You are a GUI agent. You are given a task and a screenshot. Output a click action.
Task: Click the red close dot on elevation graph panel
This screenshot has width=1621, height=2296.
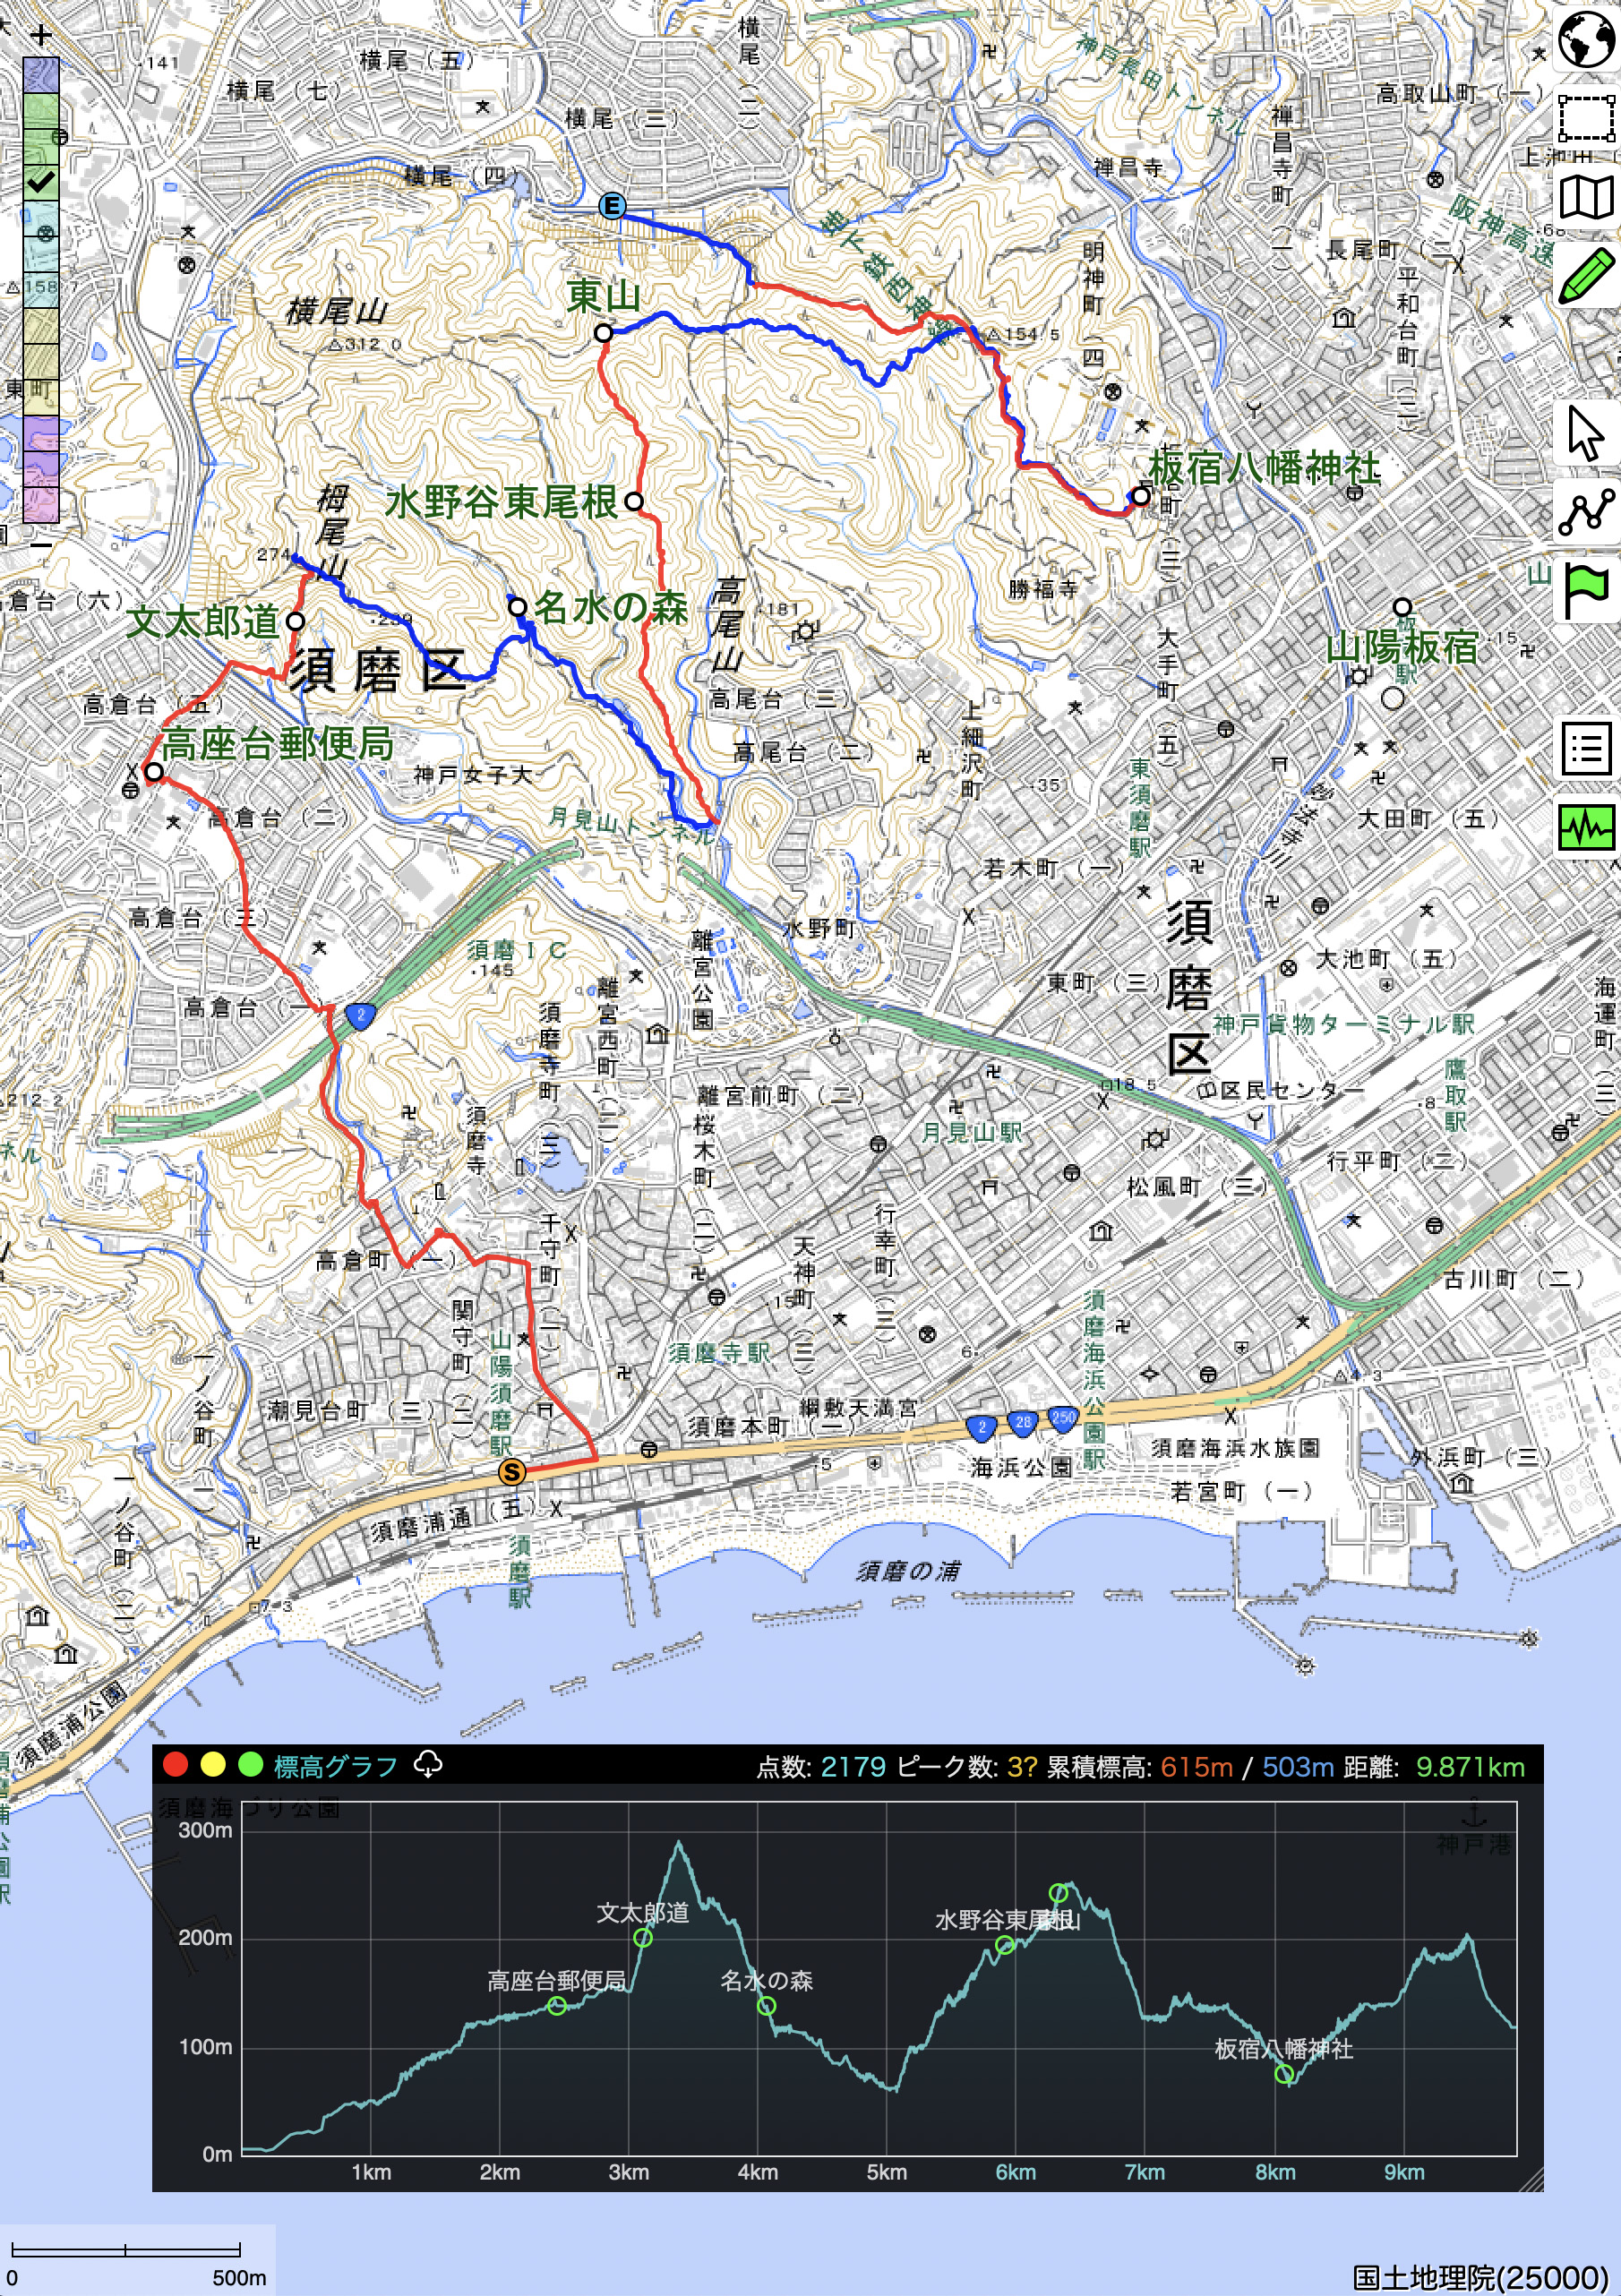175,1765
